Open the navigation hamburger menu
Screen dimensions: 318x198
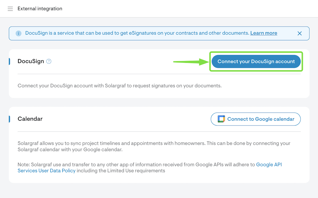(10, 9)
